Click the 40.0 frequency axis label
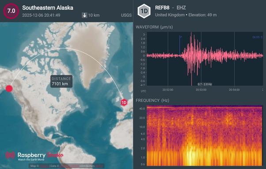The image size is (266, 169). [142, 108]
